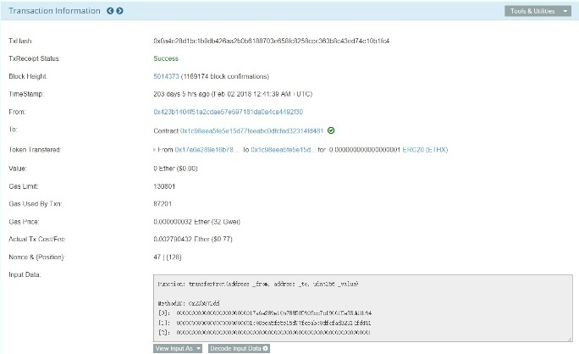Open the ERC20 (ETHX) token link

425,150
